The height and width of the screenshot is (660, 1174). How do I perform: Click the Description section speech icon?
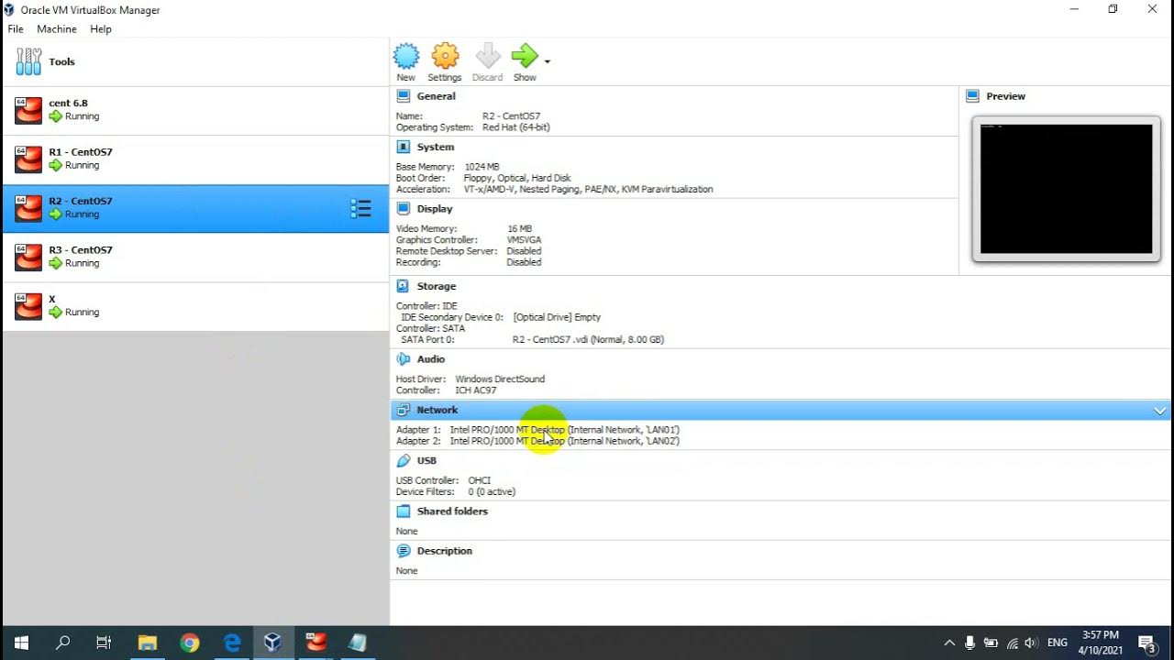pos(404,551)
